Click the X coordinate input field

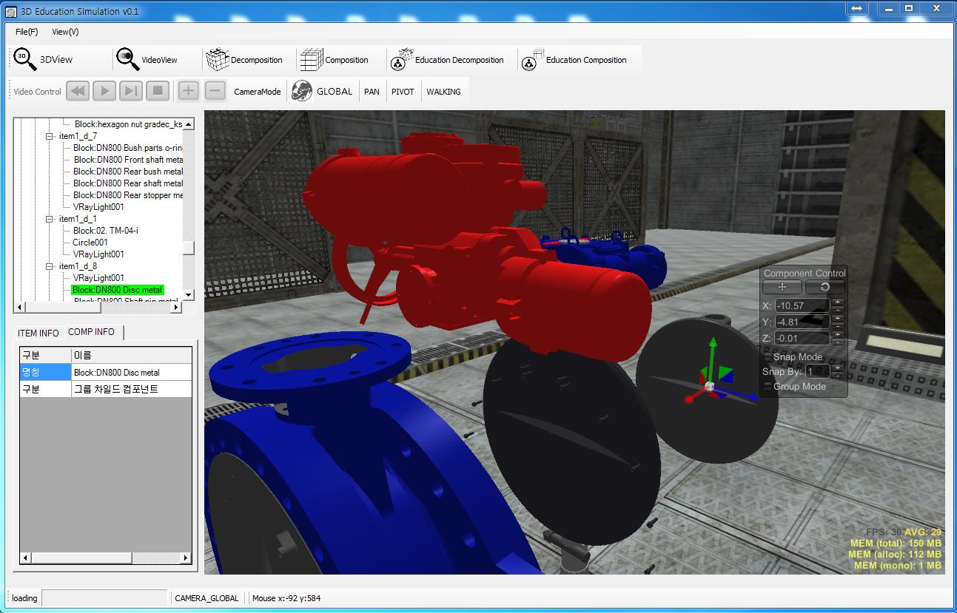tap(802, 305)
